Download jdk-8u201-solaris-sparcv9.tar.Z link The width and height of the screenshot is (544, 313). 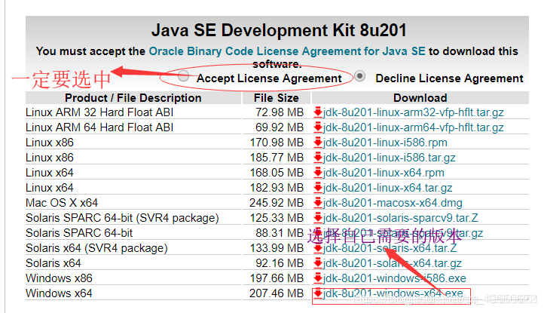pos(400,218)
